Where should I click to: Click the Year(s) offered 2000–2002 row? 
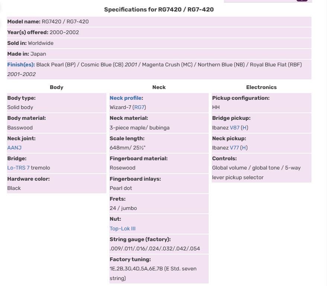click(159, 32)
